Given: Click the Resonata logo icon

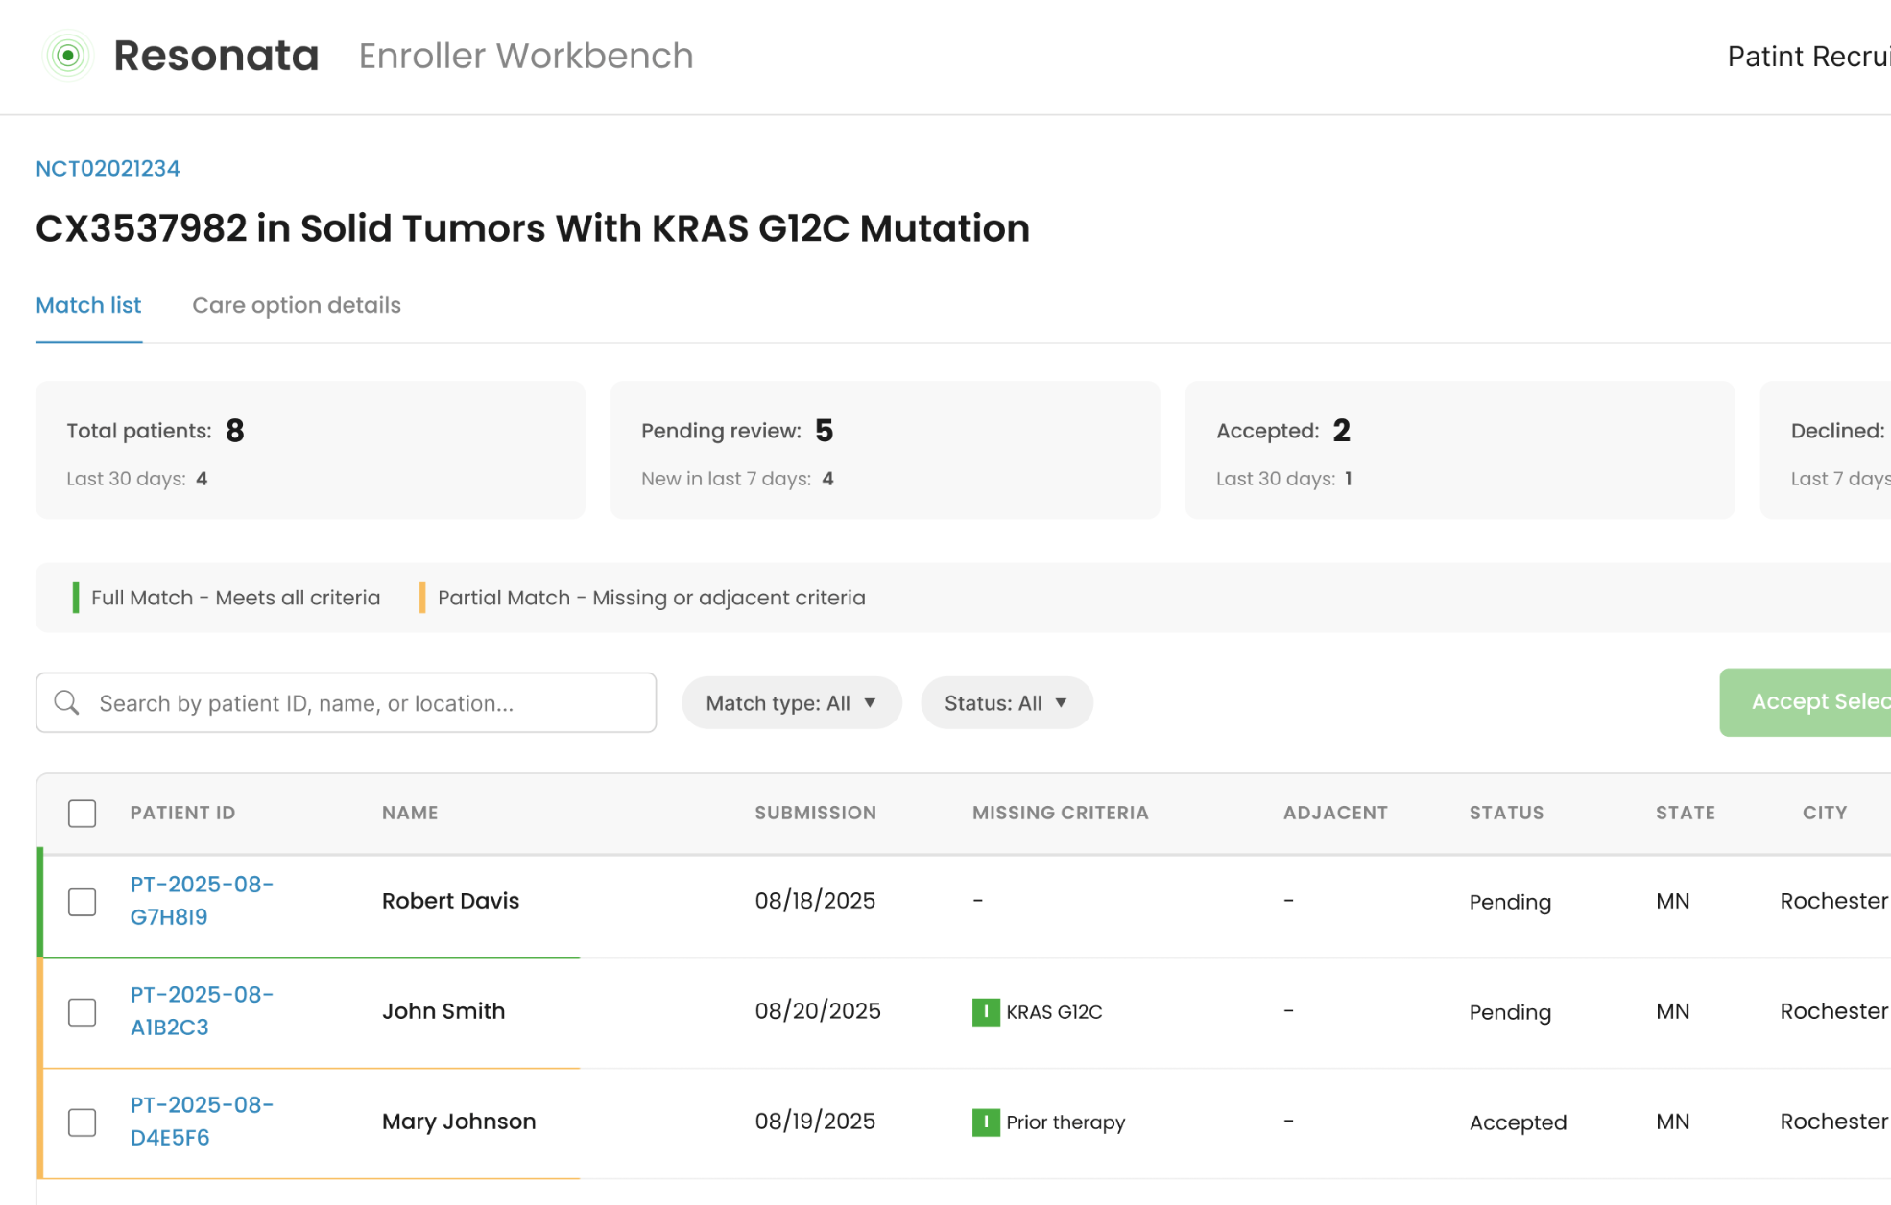Looking at the screenshot, I should pyautogui.click(x=68, y=56).
